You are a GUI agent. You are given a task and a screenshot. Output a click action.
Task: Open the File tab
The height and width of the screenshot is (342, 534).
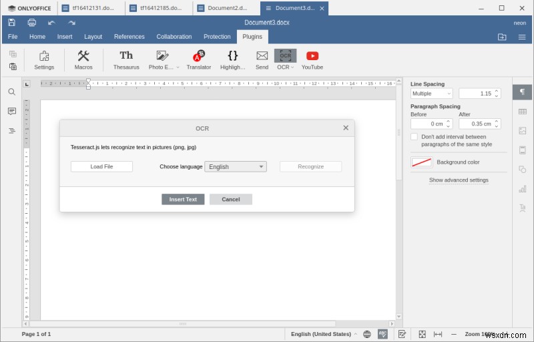pyautogui.click(x=13, y=37)
